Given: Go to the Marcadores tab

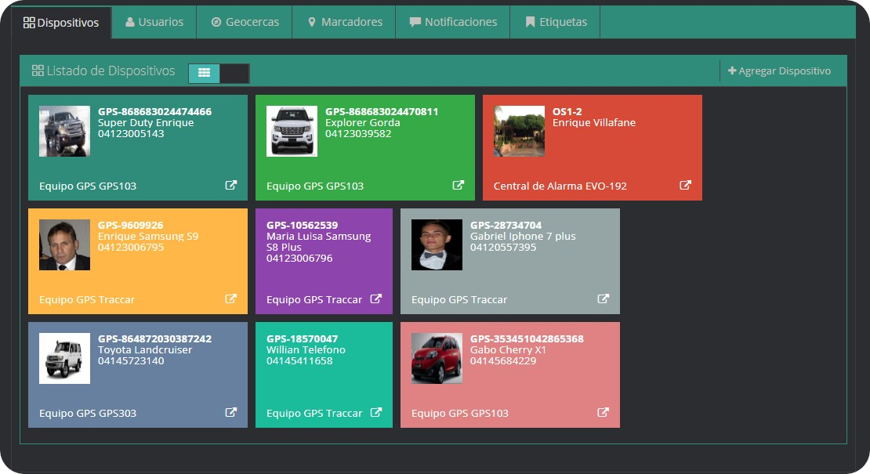Looking at the screenshot, I should (x=344, y=22).
